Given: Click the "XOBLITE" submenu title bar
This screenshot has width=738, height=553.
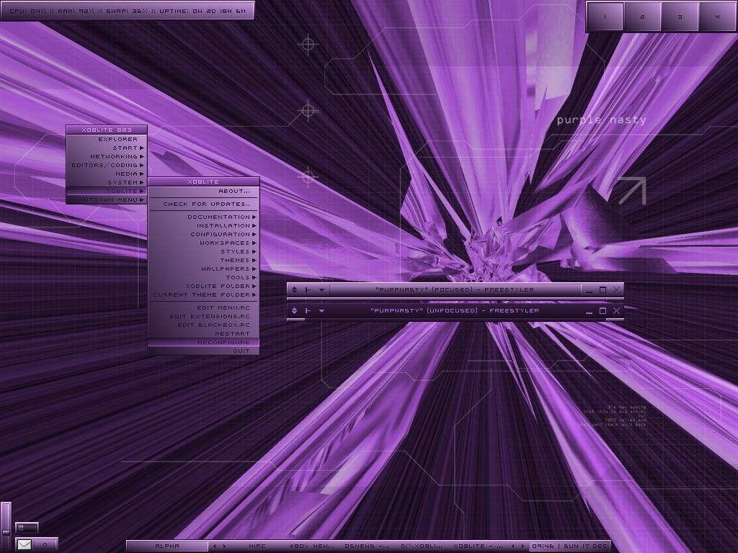Looking at the screenshot, I should [203, 181].
